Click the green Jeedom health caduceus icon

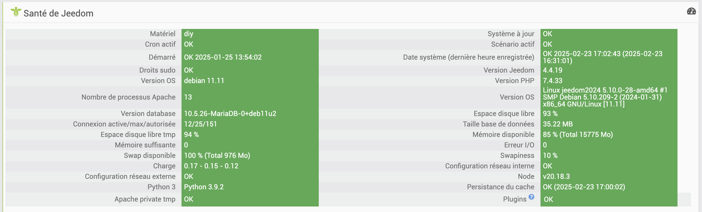tap(16, 12)
